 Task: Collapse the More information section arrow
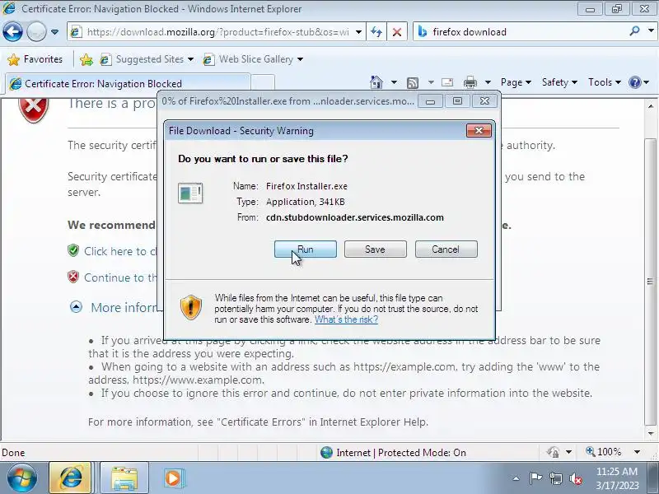click(76, 307)
